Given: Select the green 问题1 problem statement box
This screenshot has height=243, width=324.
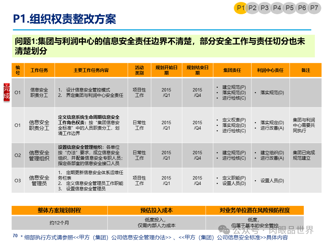Looking at the screenshot, I should [163, 46].
